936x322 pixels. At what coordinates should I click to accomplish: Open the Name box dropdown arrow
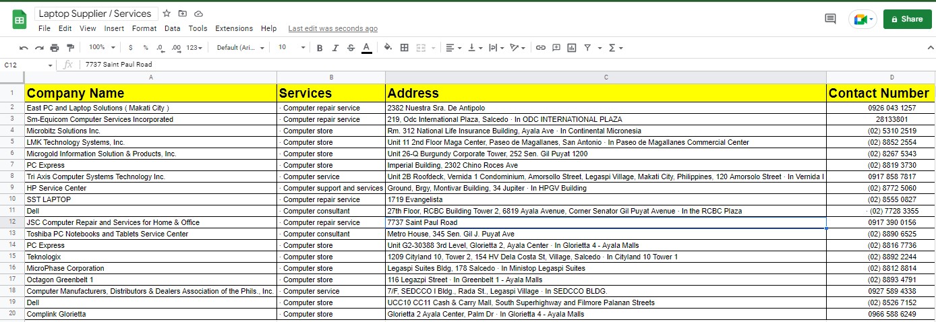pos(50,65)
